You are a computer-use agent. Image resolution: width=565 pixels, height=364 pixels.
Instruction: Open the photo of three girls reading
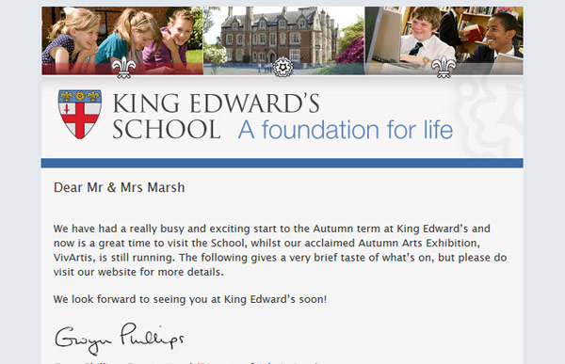pyautogui.click(x=122, y=40)
